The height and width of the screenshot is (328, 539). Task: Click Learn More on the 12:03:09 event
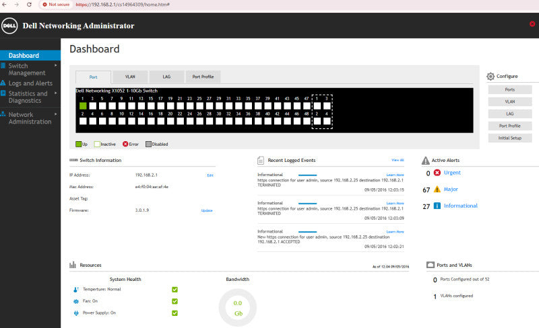395,204
